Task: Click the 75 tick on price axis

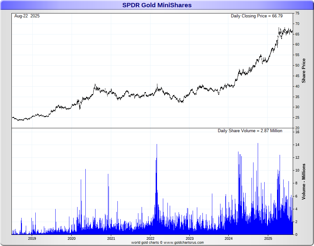Action: tap(297, 13)
